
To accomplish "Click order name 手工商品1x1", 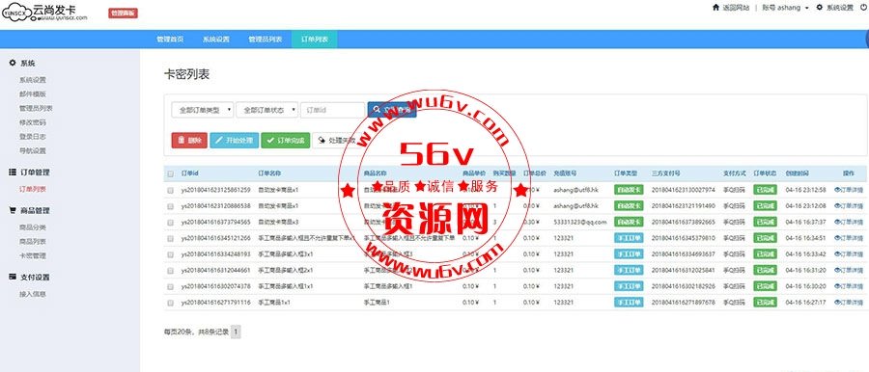I will [x=274, y=303].
